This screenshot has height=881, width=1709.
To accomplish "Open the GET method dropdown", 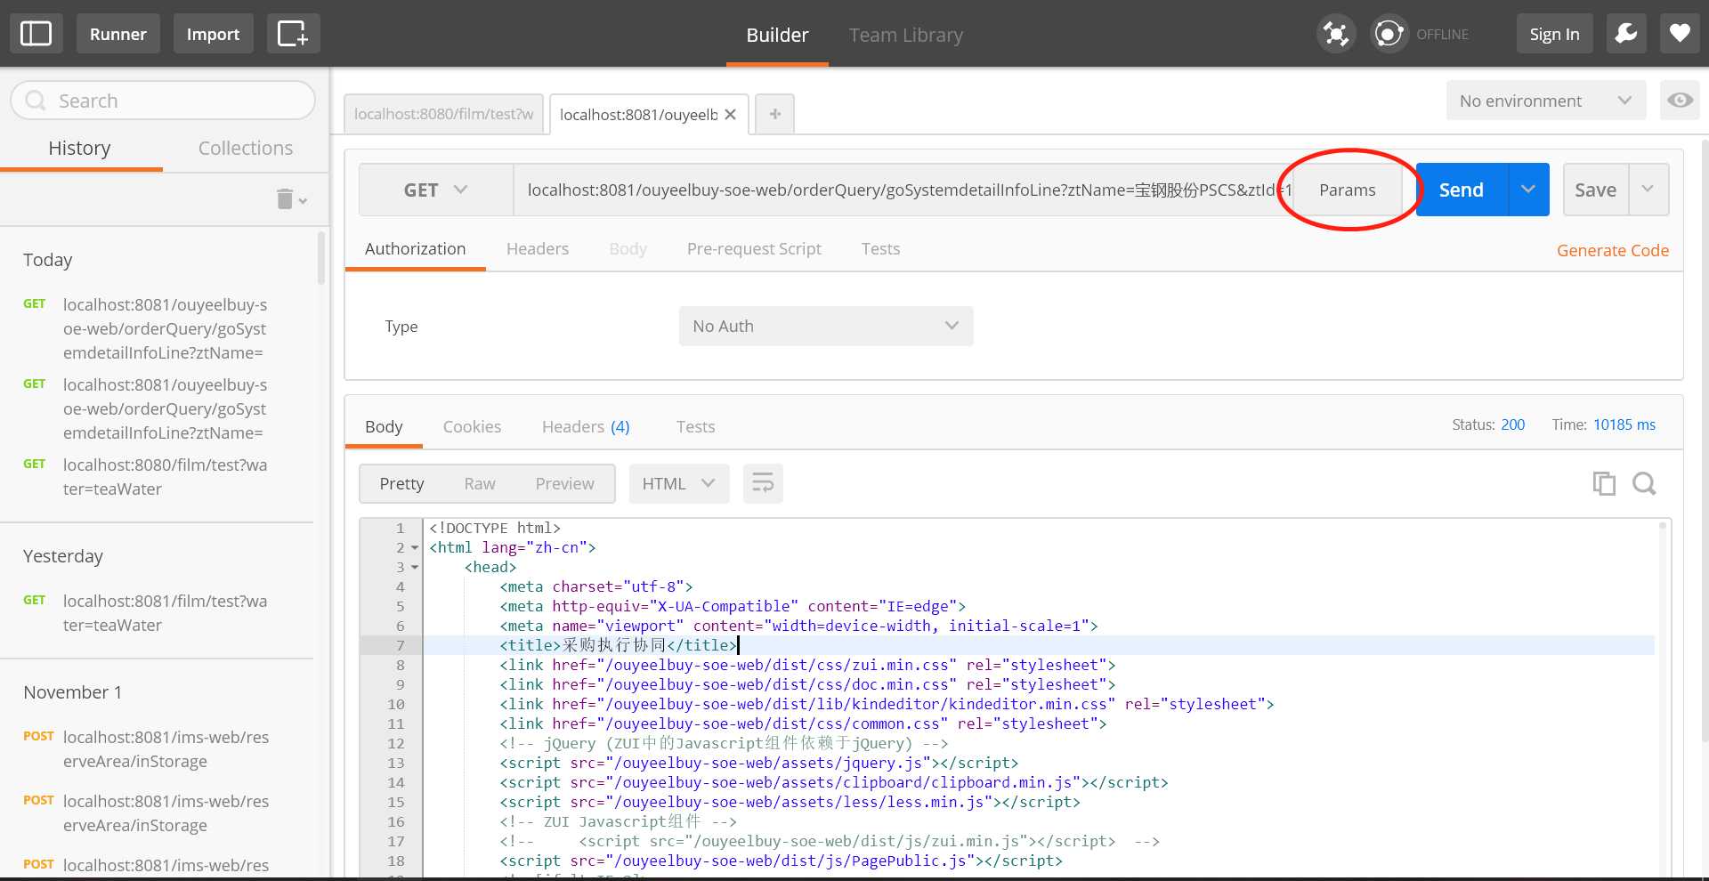I will click(x=436, y=190).
